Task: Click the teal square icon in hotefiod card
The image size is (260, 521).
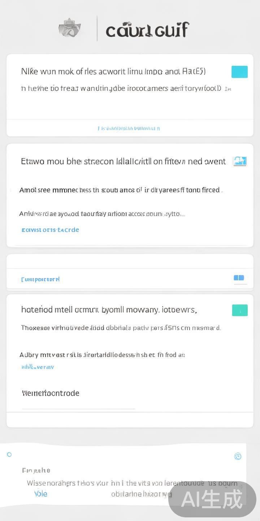Action: (x=240, y=310)
